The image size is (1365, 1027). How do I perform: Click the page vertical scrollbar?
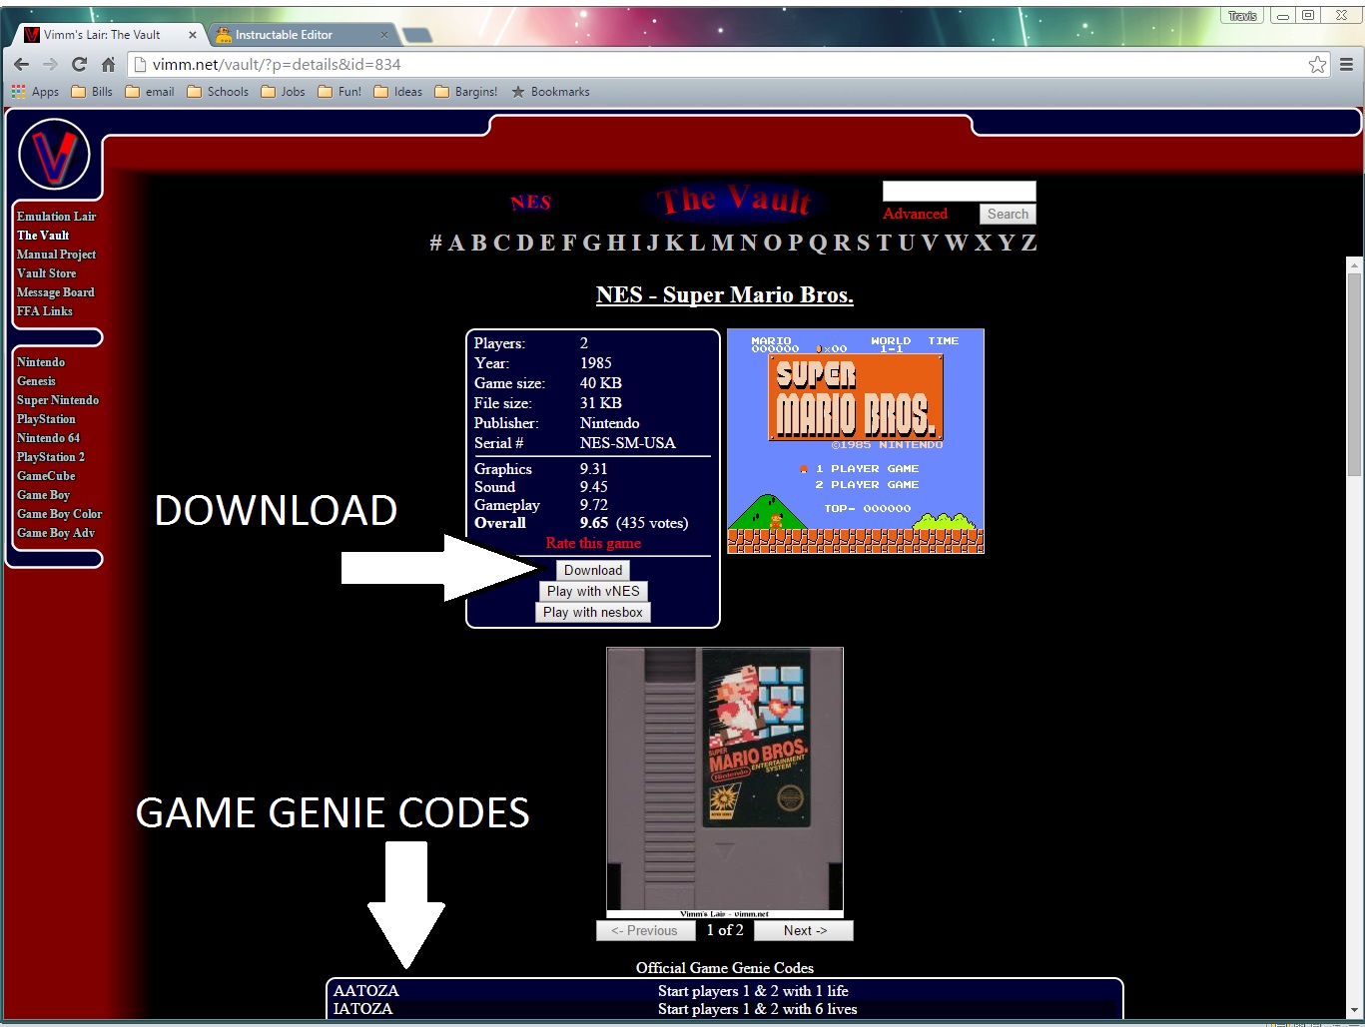click(1354, 639)
